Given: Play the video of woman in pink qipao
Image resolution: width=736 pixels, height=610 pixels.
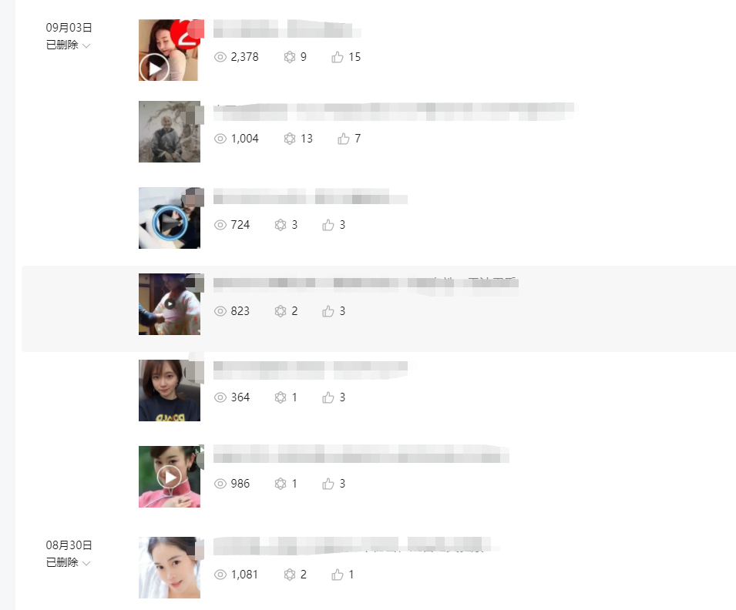Looking at the screenshot, I should (x=170, y=478).
